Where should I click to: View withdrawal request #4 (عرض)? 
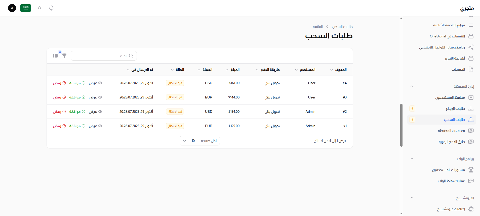95,83
